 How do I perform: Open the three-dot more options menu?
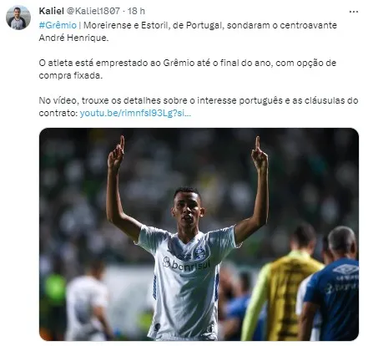tap(354, 12)
